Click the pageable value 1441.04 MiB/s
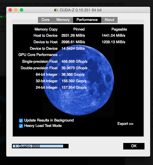This screenshot has width=153, height=165. pos(113,36)
